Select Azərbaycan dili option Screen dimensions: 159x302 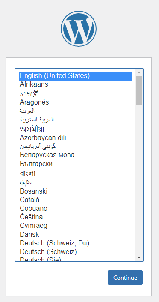[x=75, y=138]
